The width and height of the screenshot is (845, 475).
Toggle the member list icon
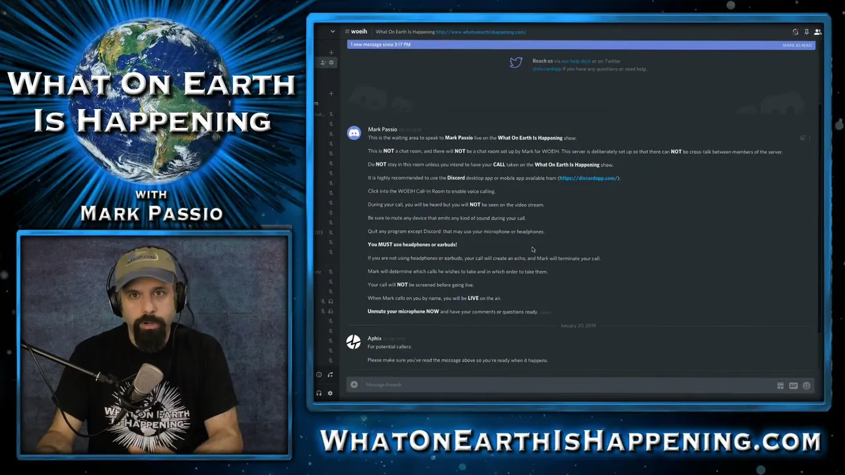tap(817, 32)
